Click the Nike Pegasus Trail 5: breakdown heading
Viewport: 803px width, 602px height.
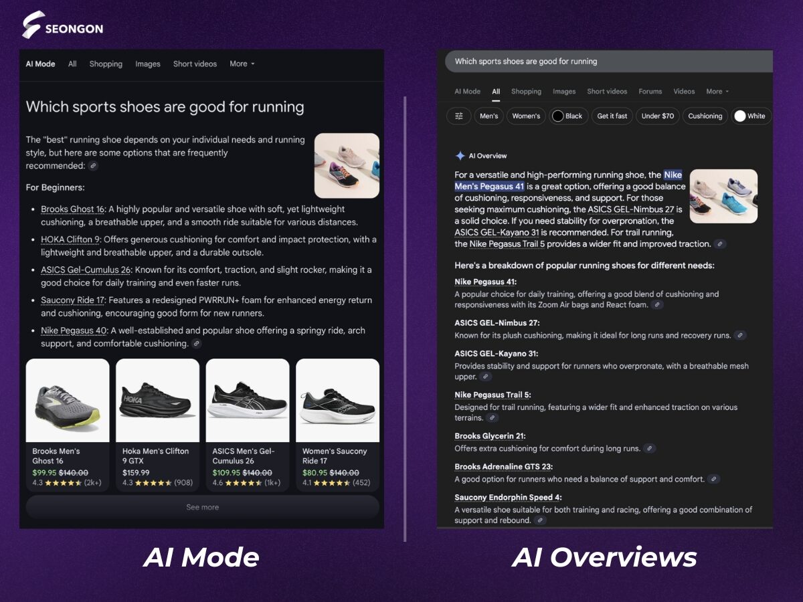pyautogui.click(x=493, y=395)
